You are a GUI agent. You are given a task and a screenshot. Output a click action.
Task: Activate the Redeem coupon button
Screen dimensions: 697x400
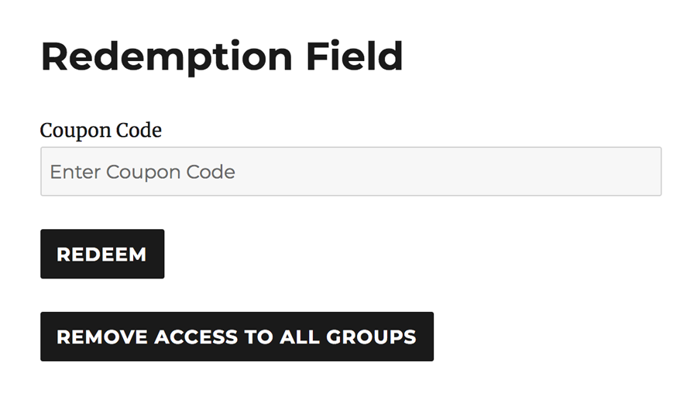pos(101,254)
